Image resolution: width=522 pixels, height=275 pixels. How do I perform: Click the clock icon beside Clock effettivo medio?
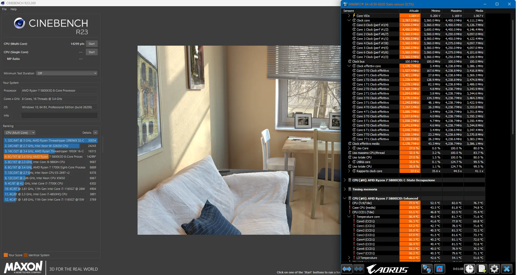pyautogui.click(x=350, y=143)
